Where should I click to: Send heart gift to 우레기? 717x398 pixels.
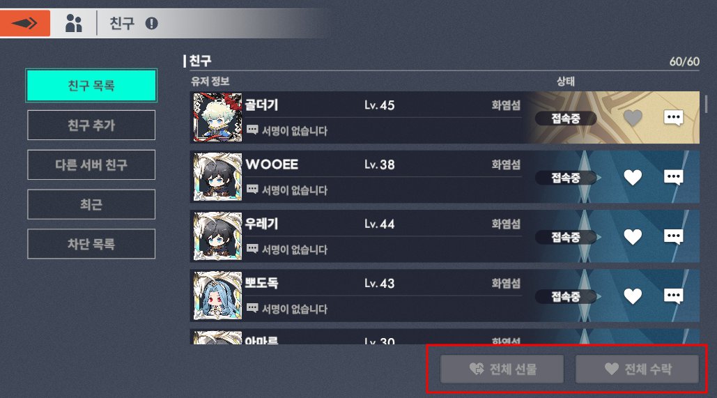(633, 237)
